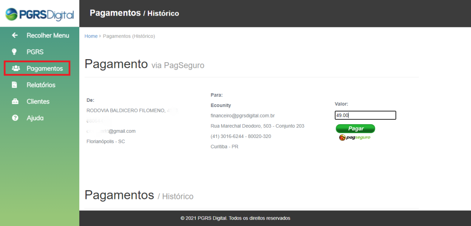Click the financeiro@pgrsdigital.com.br email text
The height and width of the screenshot is (226, 471).
pos(243,116)
